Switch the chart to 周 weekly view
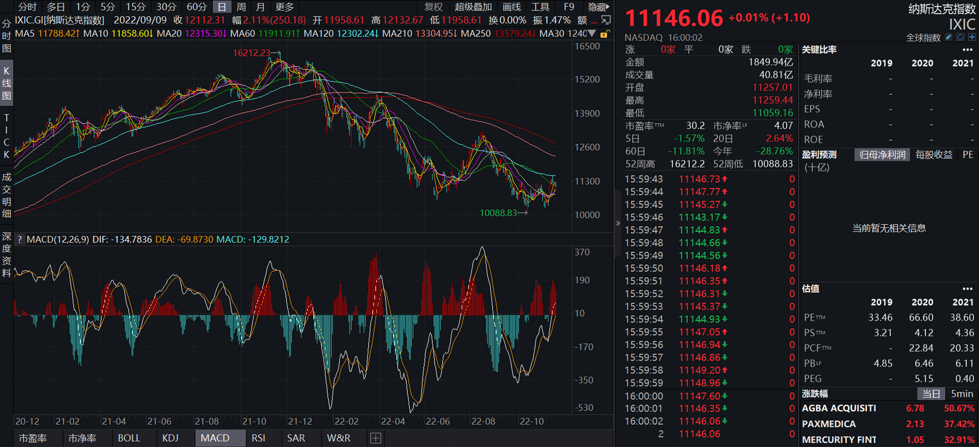979x447 pixels. coord(241,7)
